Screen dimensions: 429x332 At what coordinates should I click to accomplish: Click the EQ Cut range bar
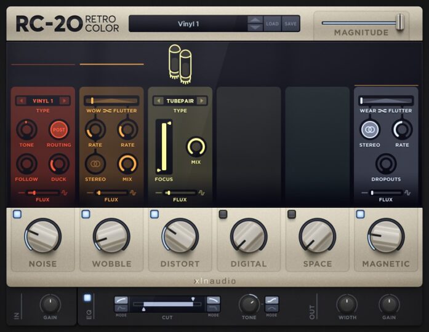(167, 304)
